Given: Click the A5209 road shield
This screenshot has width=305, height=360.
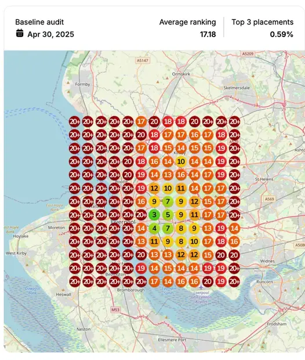Looking at the screenshot, I should coord(248,54).
